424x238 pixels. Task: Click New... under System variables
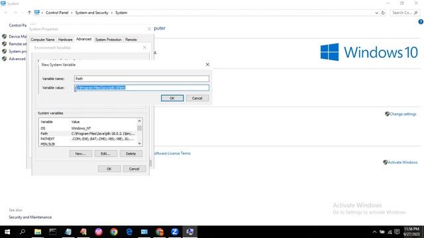(81, 153)
